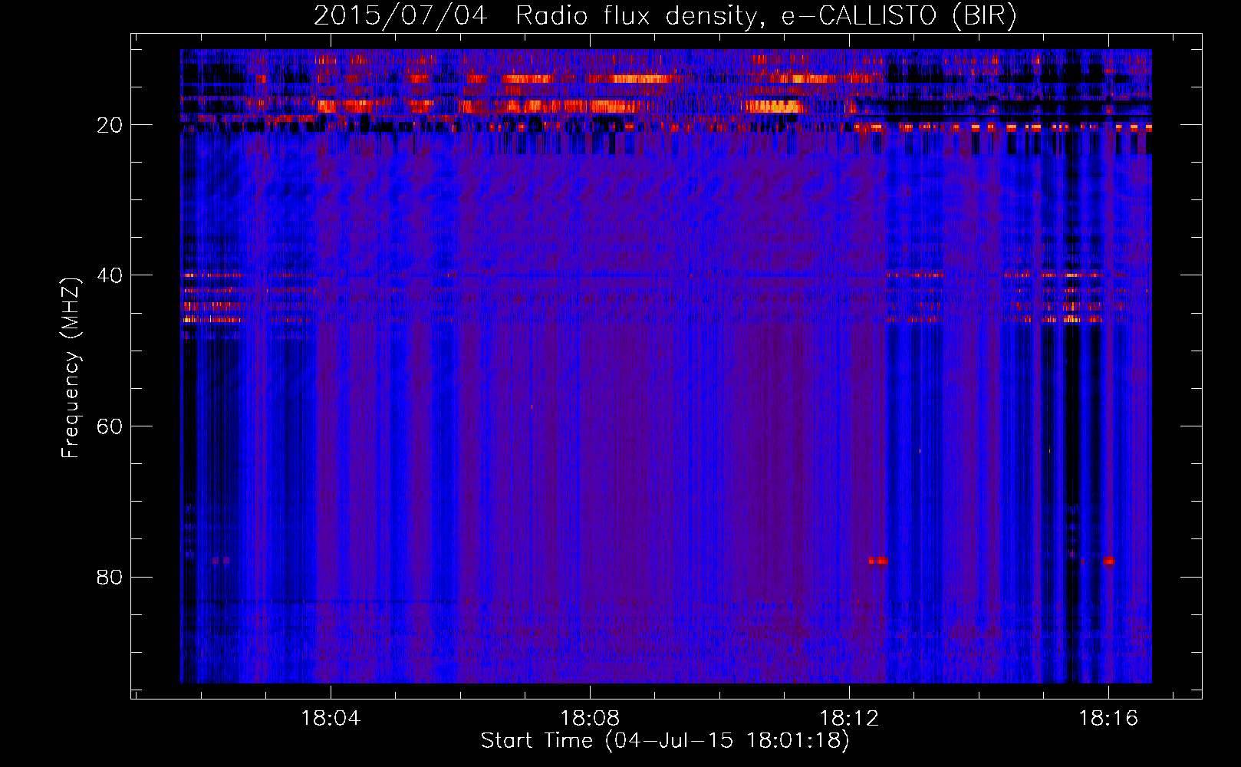Click the 18:12 time tick label
This screenshot has height=767, width=1241.
(849, 718)
